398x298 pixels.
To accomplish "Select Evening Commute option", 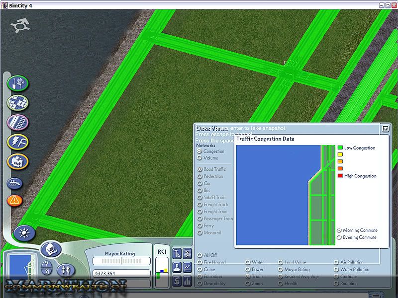I will pyautogui.click(x=339, y=237).
